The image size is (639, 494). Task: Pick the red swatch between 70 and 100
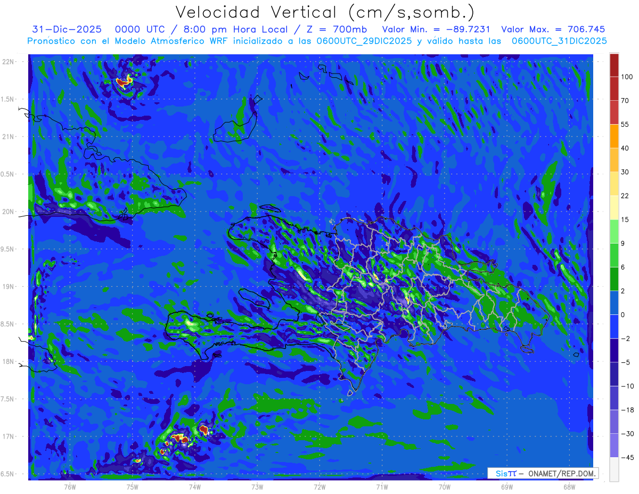coord(614,89)
